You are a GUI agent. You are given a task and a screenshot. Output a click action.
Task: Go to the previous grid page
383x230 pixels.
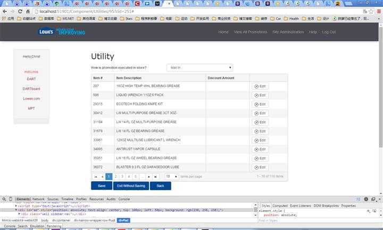pos(102,176)
